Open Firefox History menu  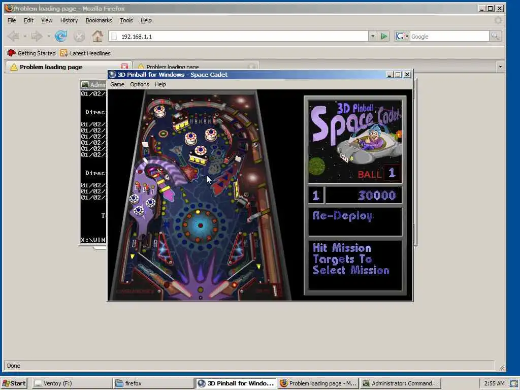[69, 20]
